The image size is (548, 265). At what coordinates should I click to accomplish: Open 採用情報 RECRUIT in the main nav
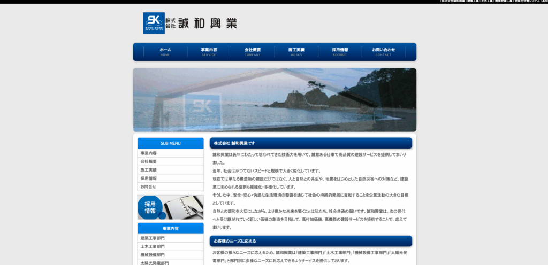(340, 52)
